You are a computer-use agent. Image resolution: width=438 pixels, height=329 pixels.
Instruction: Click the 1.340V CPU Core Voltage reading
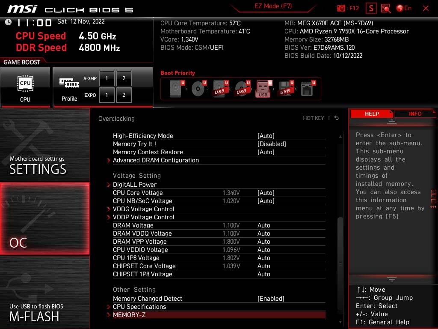click(x=231, y=193)
